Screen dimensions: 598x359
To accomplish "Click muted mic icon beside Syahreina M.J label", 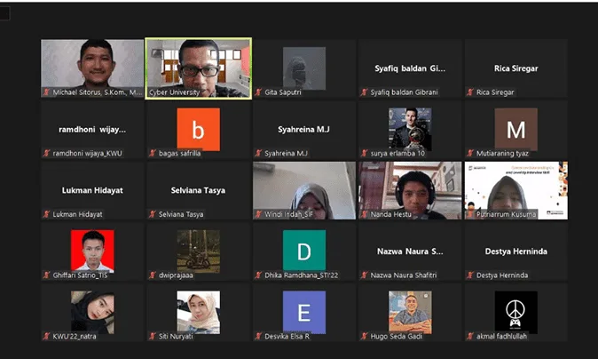I will point(258,153).
